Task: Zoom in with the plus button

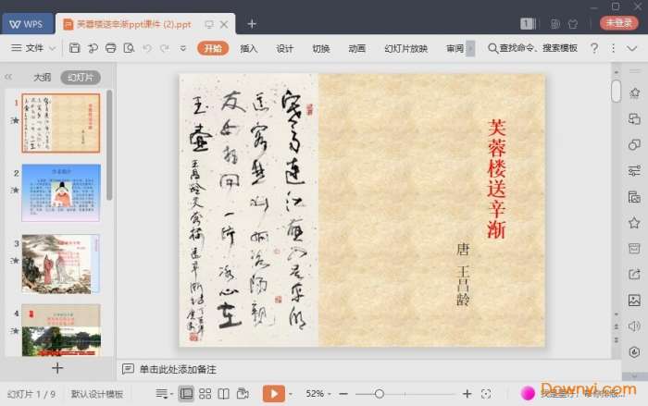Action: [x=467, y=394]
